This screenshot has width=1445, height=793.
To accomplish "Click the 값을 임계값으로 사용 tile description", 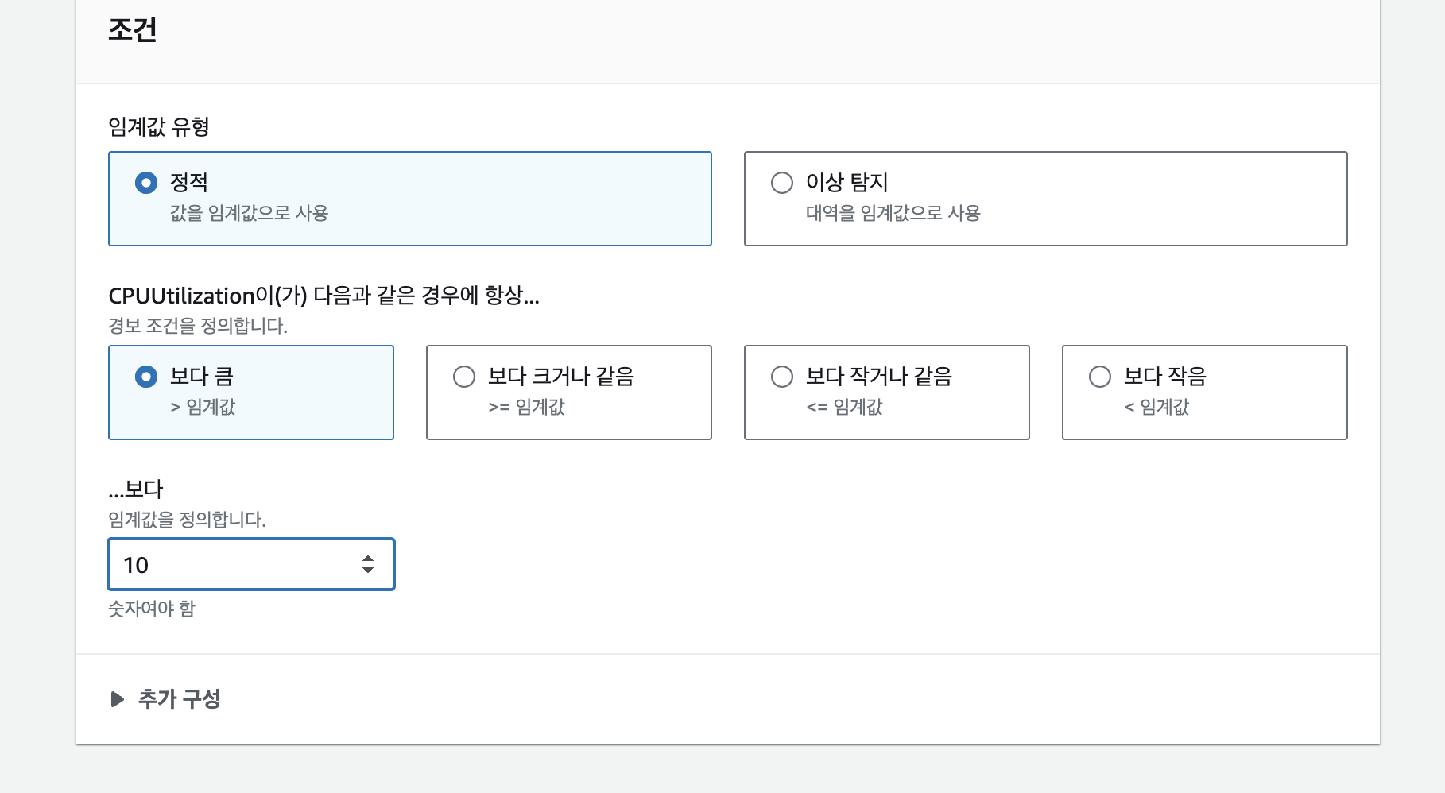I will [x=249, y=213].
